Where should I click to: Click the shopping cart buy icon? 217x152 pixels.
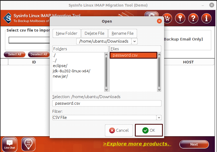[x=167, y=18]
